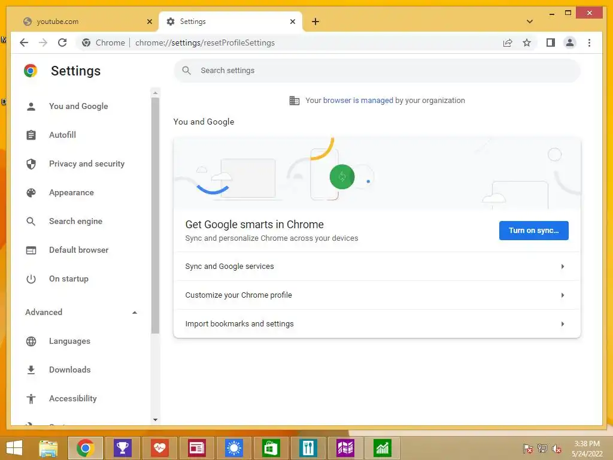
Task: Focus the Search settings field
Action: (377, 71)
